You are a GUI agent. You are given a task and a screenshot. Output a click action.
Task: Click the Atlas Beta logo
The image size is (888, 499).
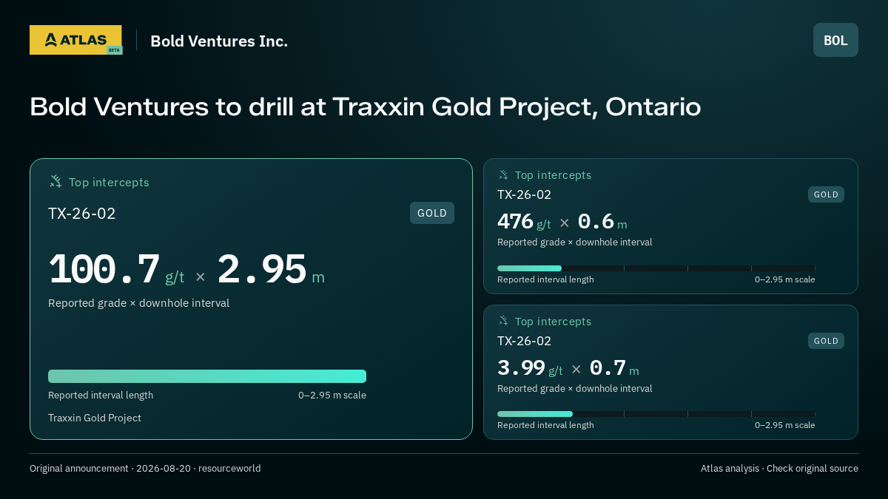pos(76,40)
